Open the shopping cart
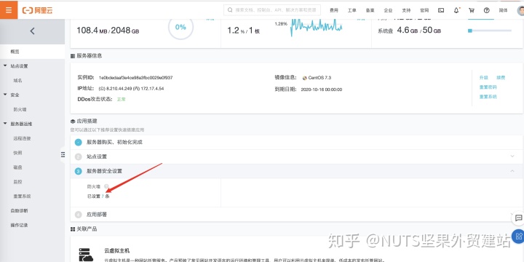This screenshot has width=524, height=262. (x=472, y=10)
